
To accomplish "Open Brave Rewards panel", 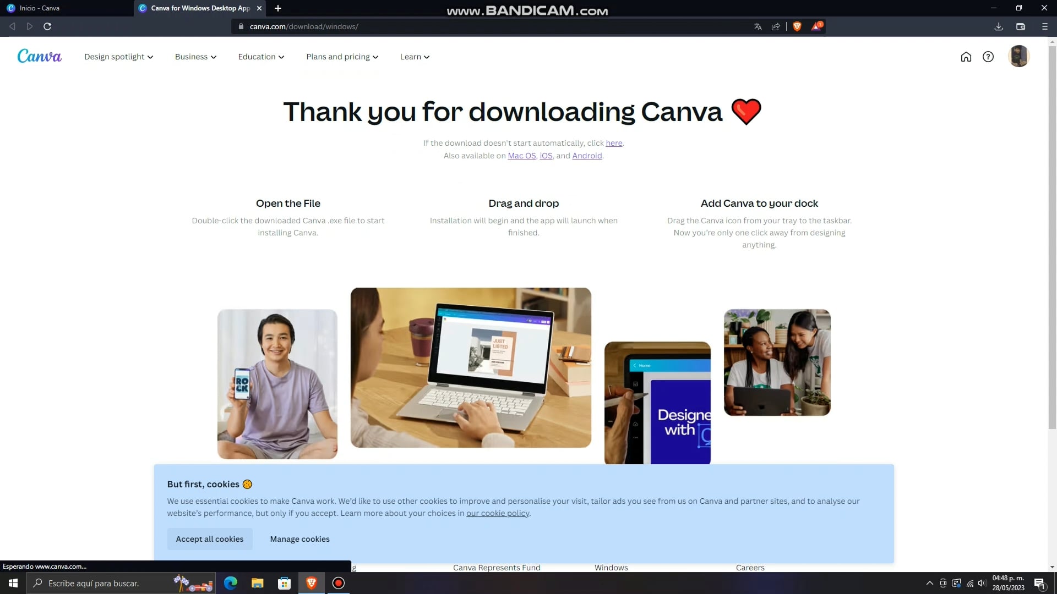I will click(x=815, y=26).
